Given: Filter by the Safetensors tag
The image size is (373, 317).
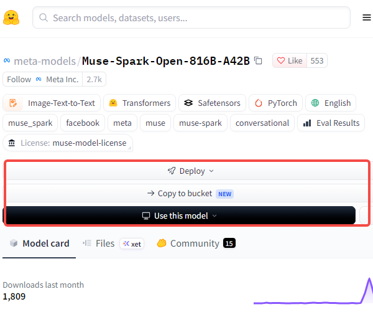Looking at the screenshot, I should point(212,103).
